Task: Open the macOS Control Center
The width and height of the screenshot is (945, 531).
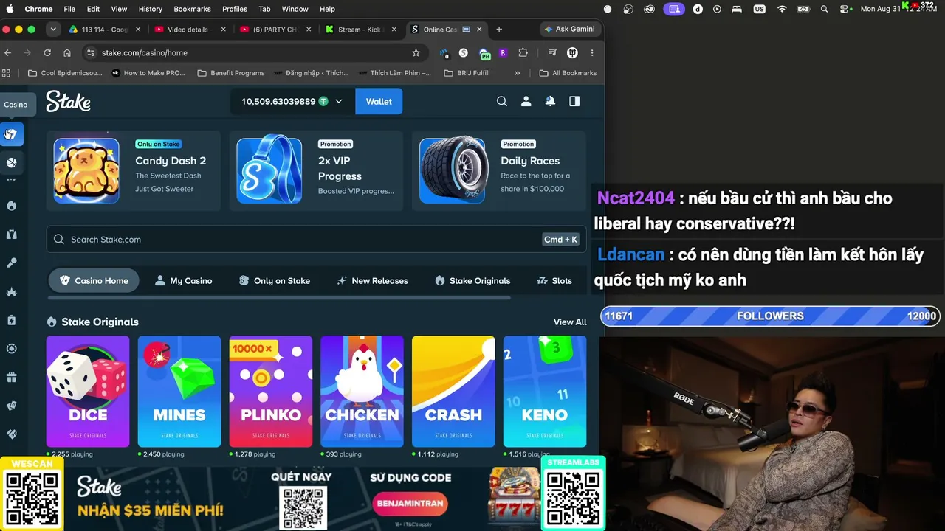Action: point(845,9)
